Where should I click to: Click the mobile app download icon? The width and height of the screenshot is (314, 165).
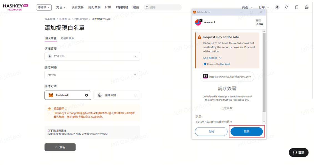297,7
